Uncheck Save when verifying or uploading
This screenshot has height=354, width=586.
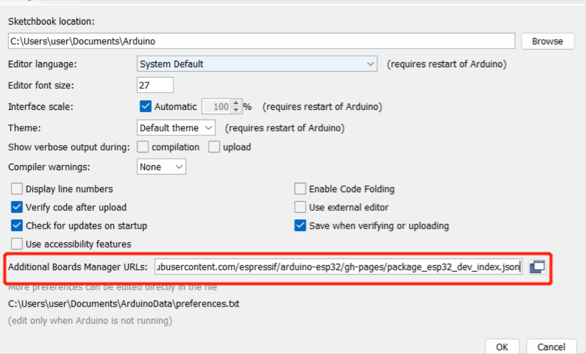pos(300,226)
